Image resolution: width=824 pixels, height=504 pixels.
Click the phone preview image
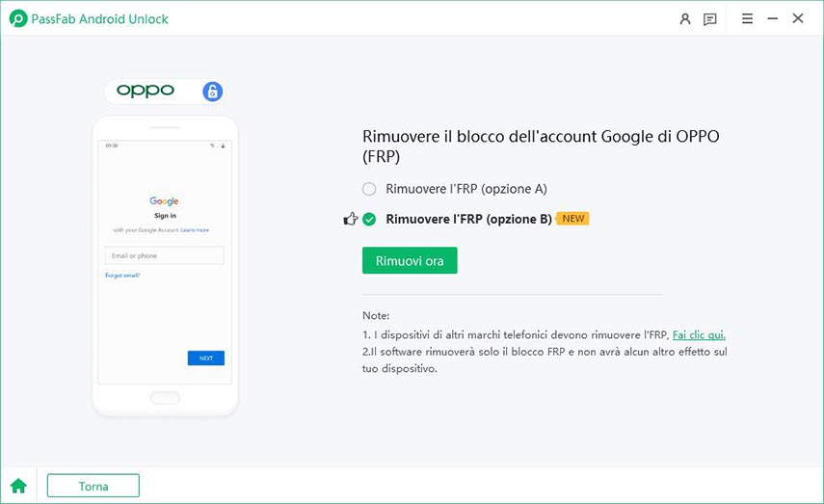coord(165,265)
